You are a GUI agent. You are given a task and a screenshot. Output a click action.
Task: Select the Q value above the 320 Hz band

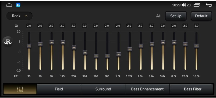point(85,26)
